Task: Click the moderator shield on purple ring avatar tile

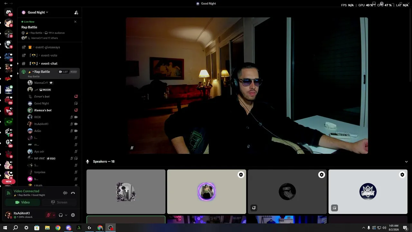Action: point(241,175)
